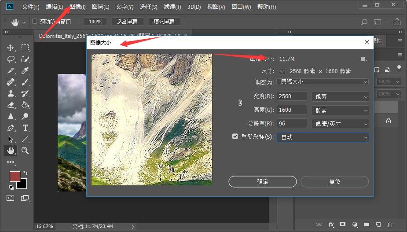407x232 pixels.
Task: Expand the dimensions (尺寸) unit chevron
Action: (x=282, y=71)
